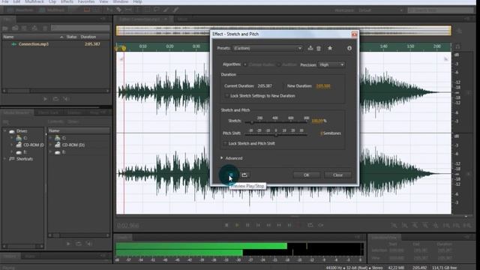Open the Favorites menu
The image size is (480, 270).
point(86,1)
